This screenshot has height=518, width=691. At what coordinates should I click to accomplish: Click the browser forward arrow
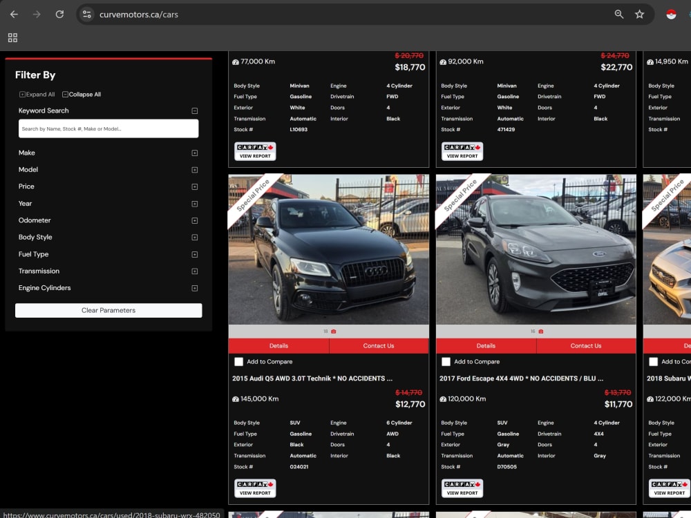click(37, 15)
